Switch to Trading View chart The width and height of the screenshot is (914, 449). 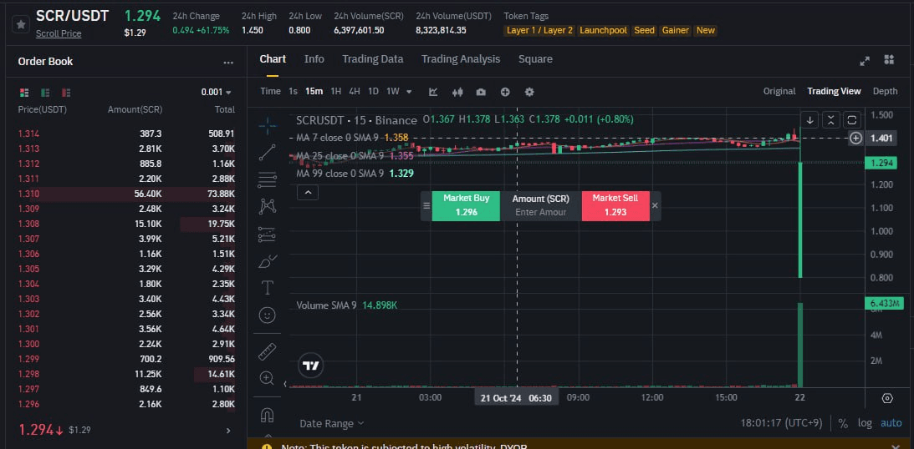(834, 91)
